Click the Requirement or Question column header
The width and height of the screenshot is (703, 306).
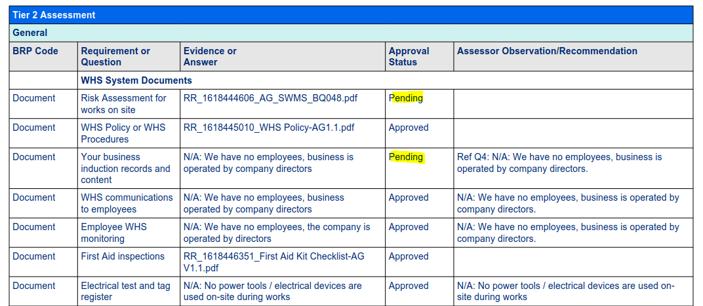click(x=115, y=56)
